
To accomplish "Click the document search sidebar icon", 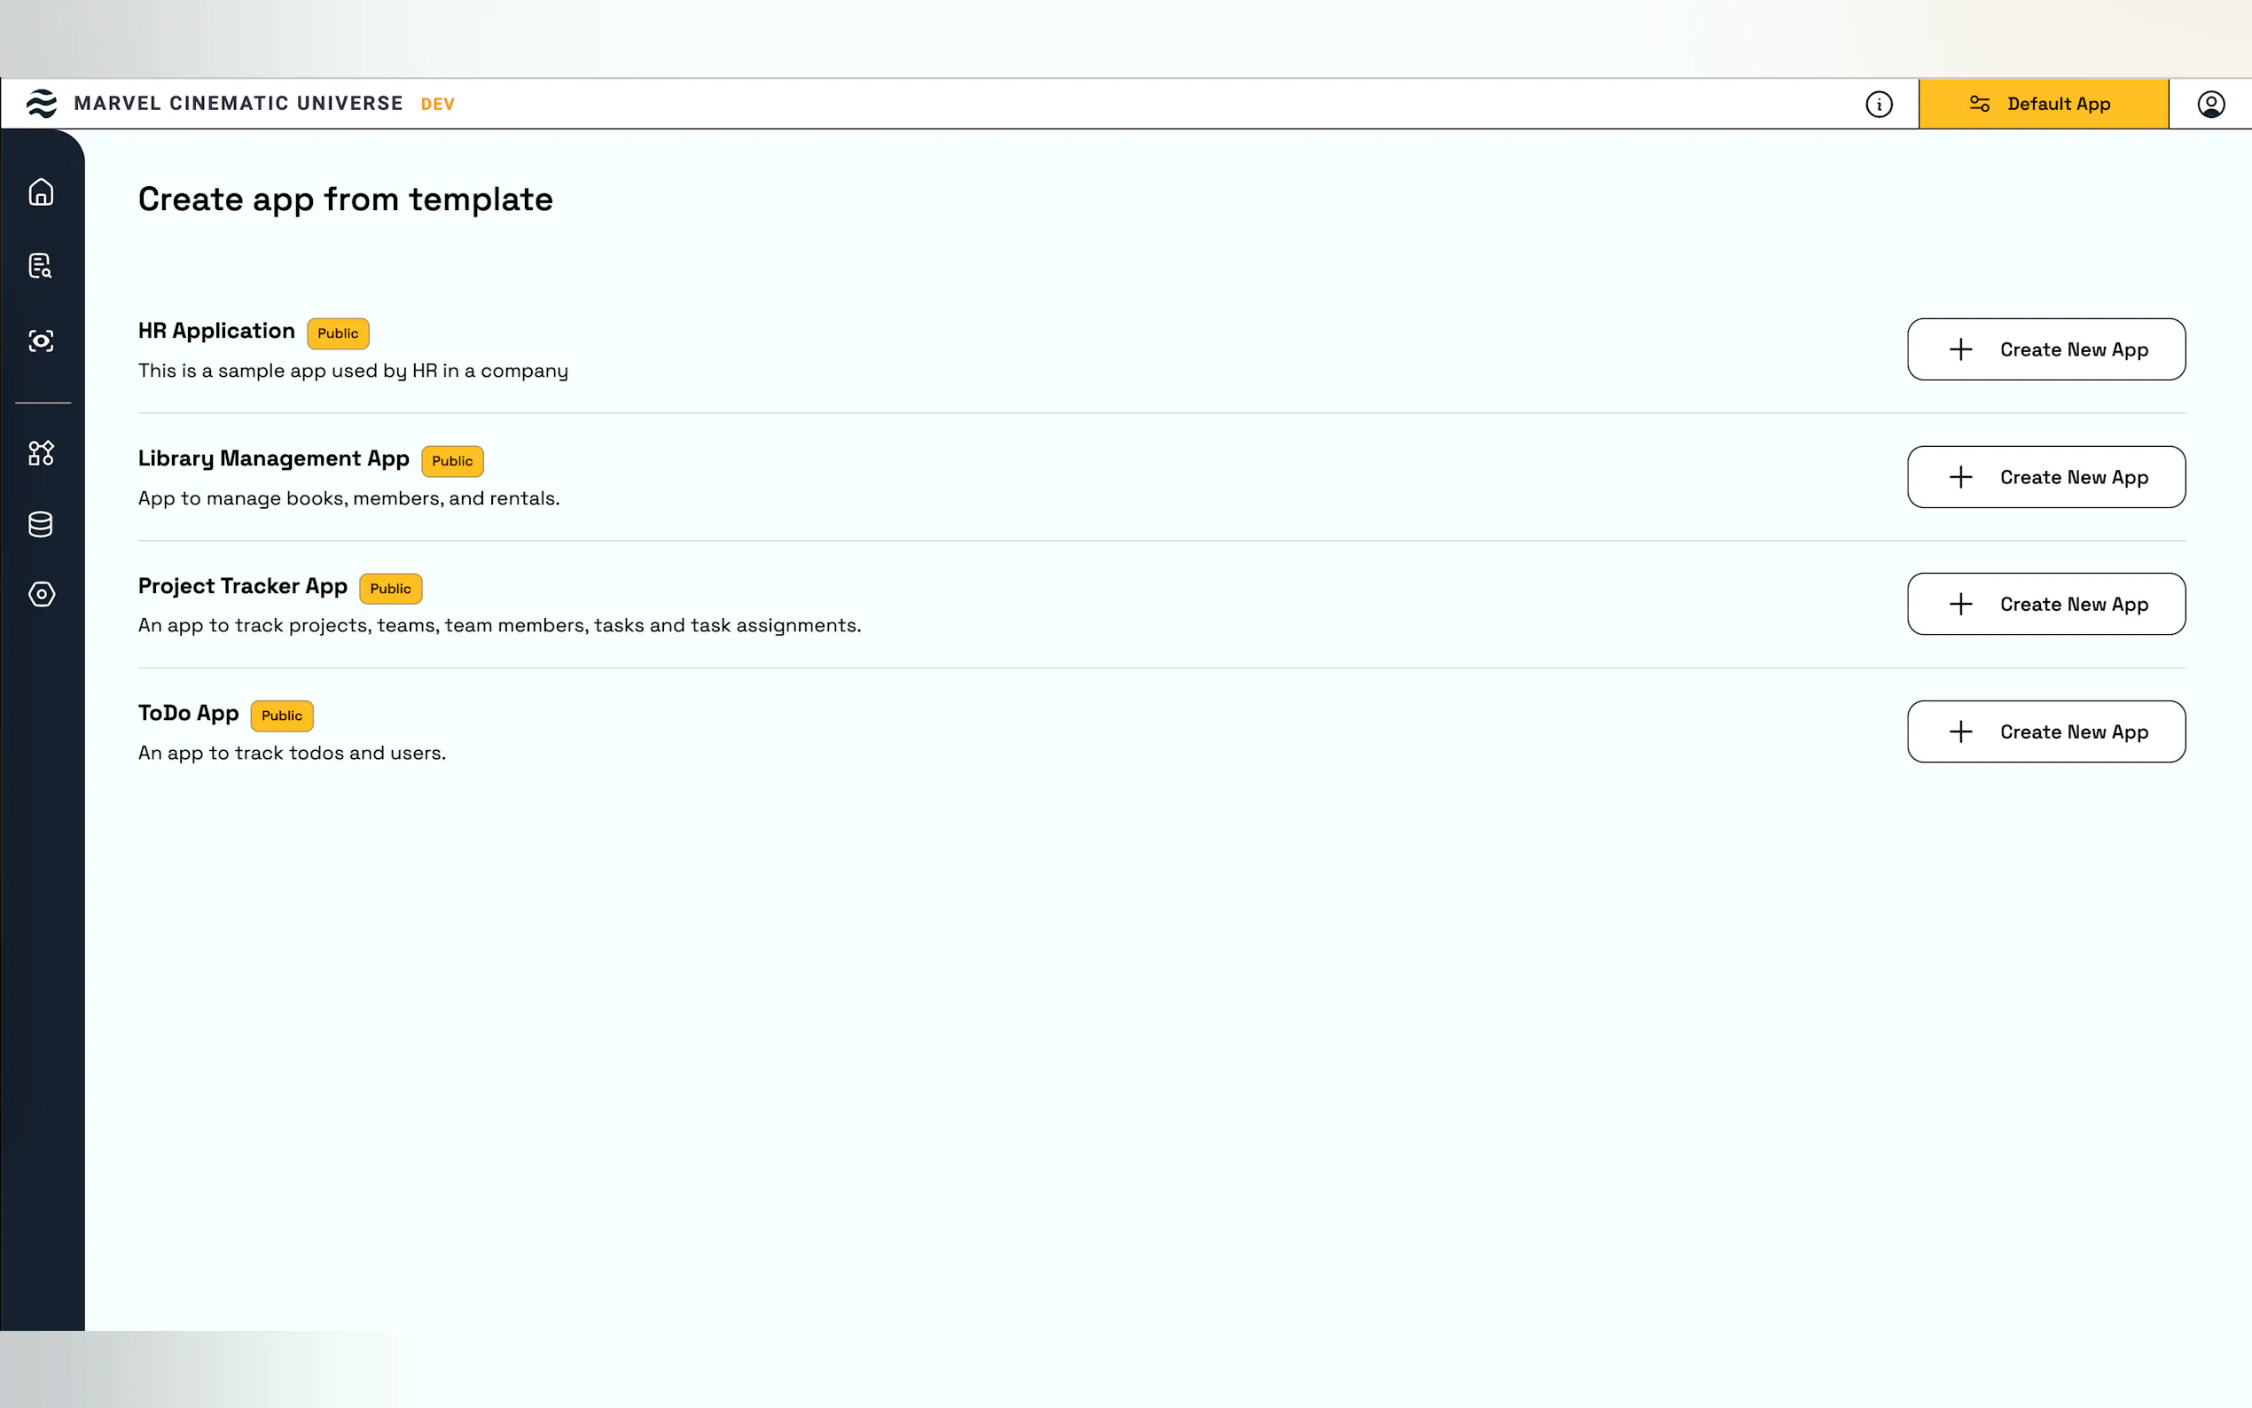I will point(41,266).
